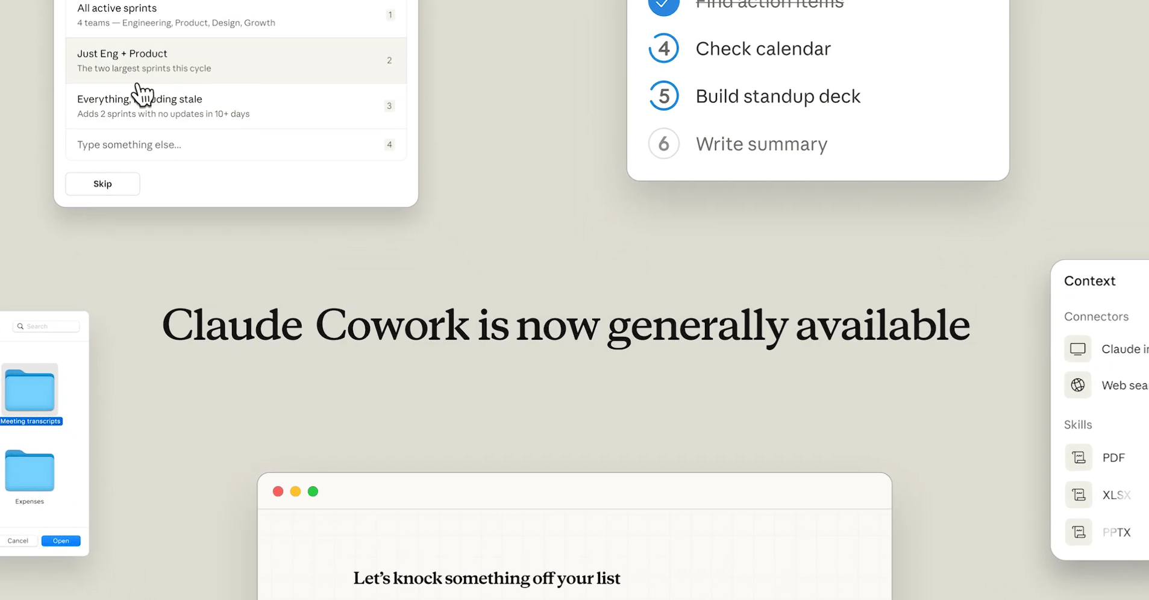Screen dimensions: 1149x600
Task: Click the number 2 shortcut badge
Action: (x=389, y=60)
